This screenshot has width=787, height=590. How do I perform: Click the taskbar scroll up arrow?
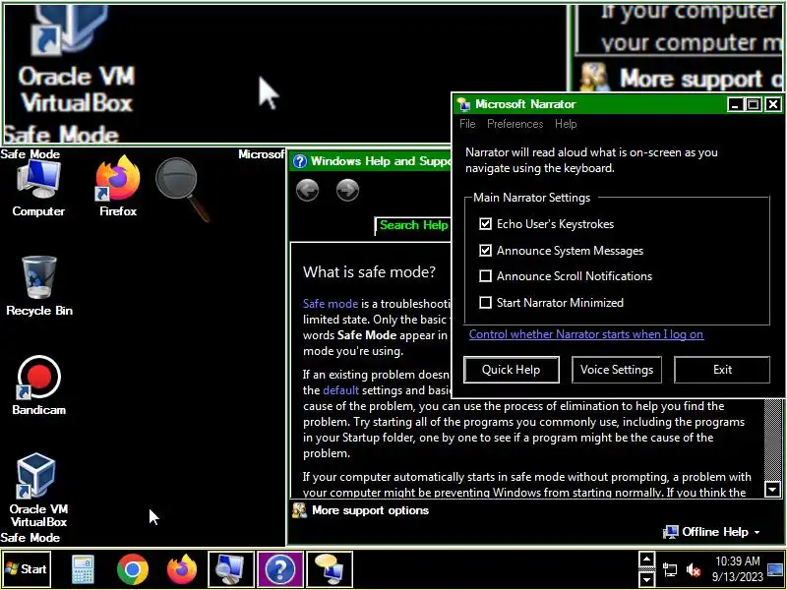pos(646,560)
